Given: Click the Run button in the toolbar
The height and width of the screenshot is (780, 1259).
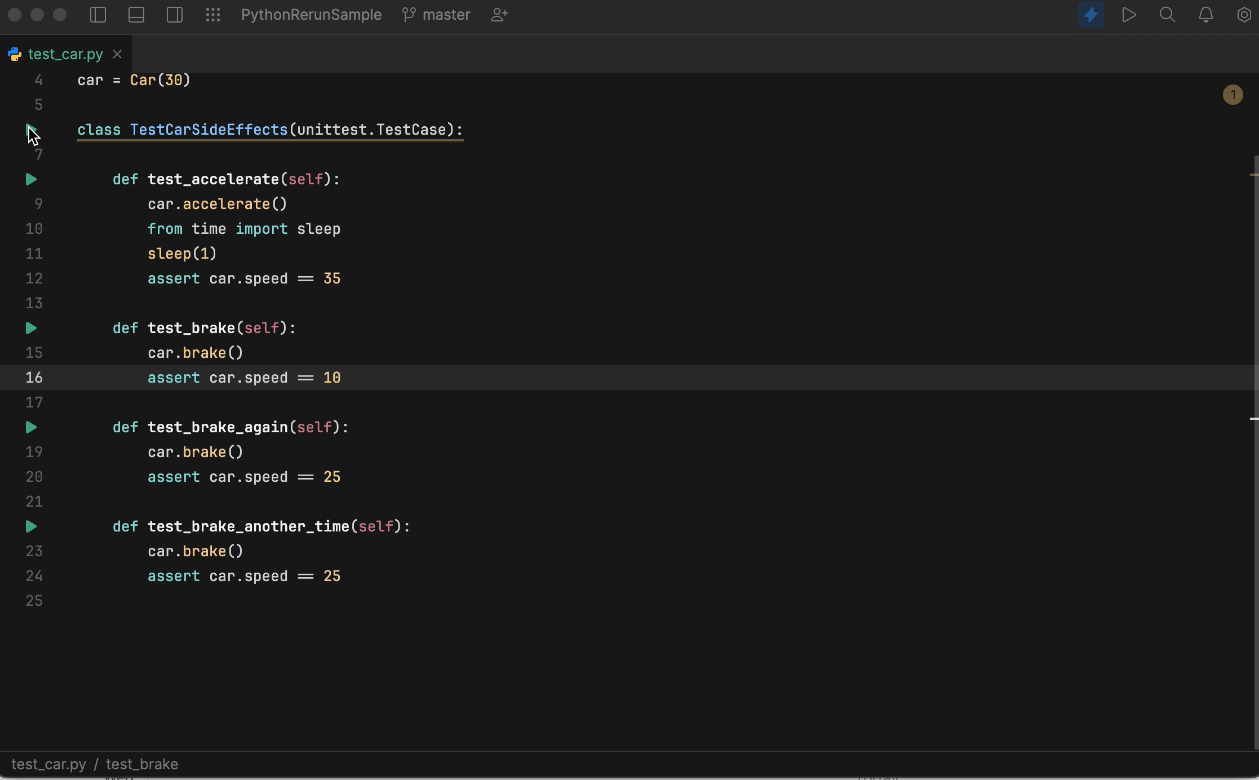Looking at the screenshot, I should (1129, 15).
